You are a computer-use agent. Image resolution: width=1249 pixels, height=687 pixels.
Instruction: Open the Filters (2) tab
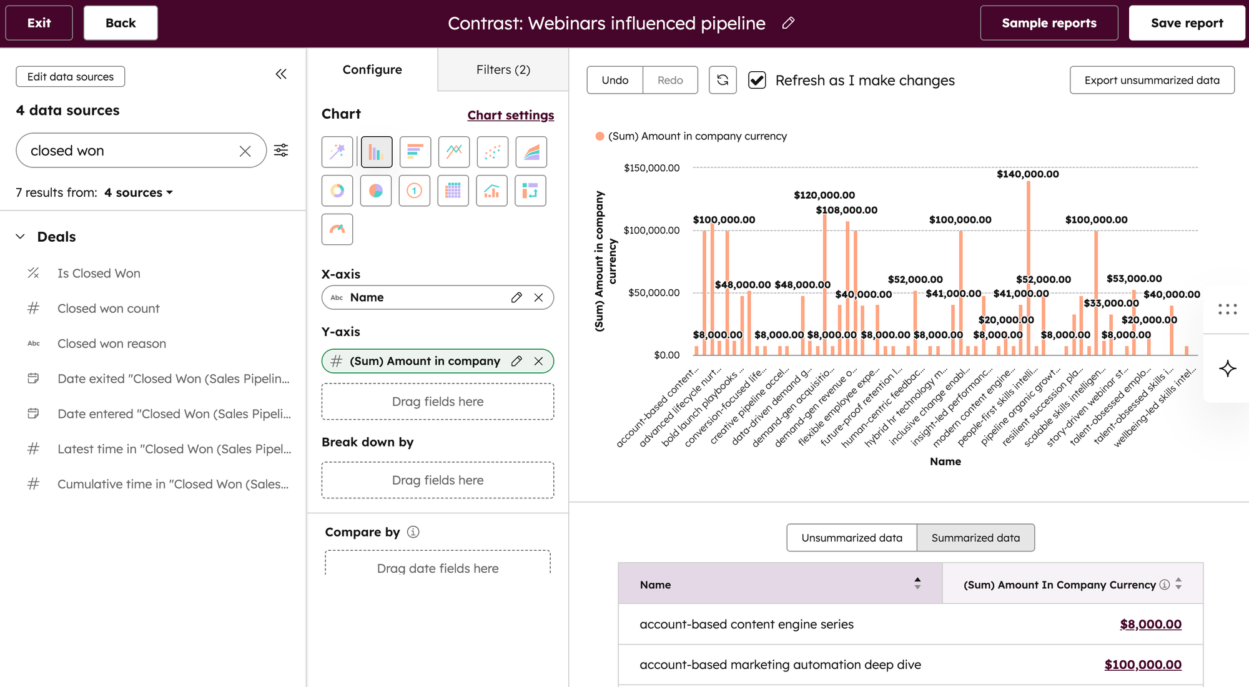click(x=503, y=70)
